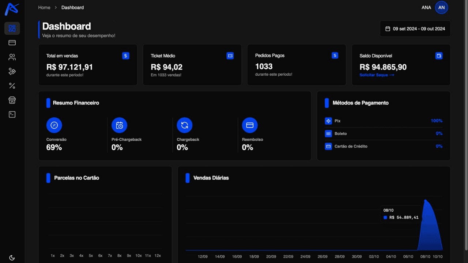468x263 pixels.
Task: Open the date range picker 09 set - 09 out
Action: (415, 28)
